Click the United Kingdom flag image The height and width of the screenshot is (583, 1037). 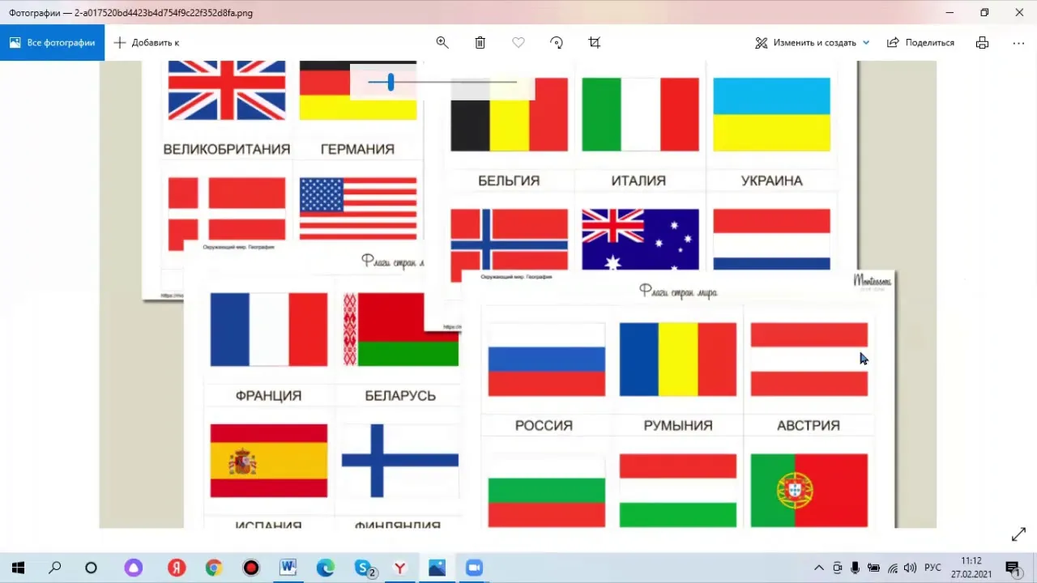coord(227,90)
